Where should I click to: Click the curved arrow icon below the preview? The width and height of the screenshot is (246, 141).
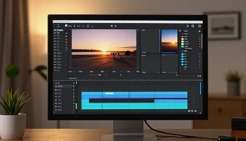(114, 72)
